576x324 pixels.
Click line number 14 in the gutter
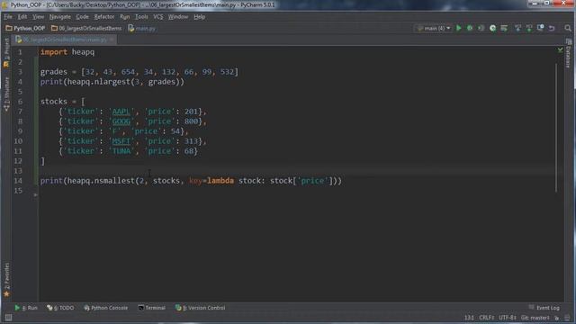[x=18, y=181]
